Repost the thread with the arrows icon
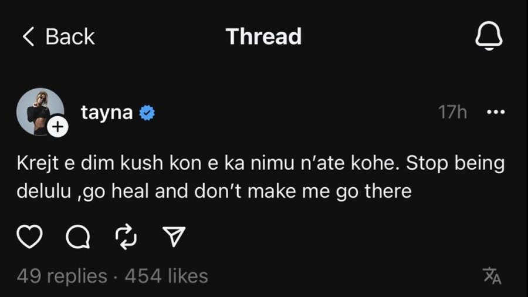 pyautogui.click(x=124, y=237)
